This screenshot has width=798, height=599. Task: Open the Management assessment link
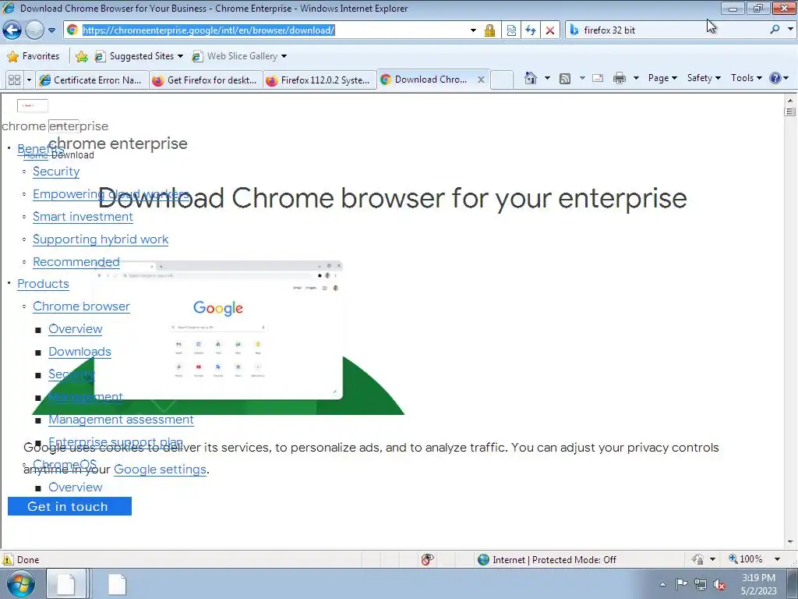[x=121, y=419]
